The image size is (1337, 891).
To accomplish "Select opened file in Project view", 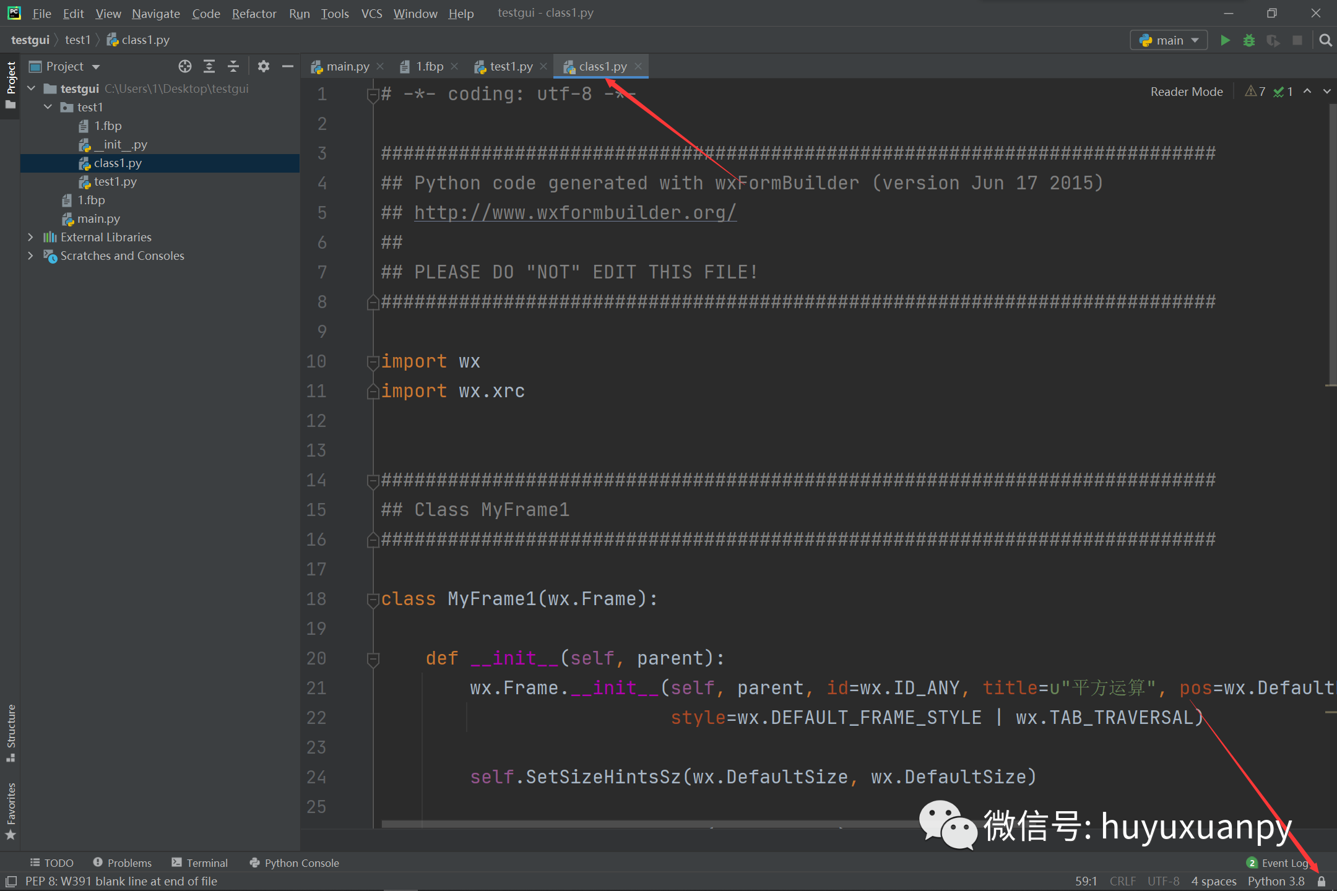I will point(185,66).
